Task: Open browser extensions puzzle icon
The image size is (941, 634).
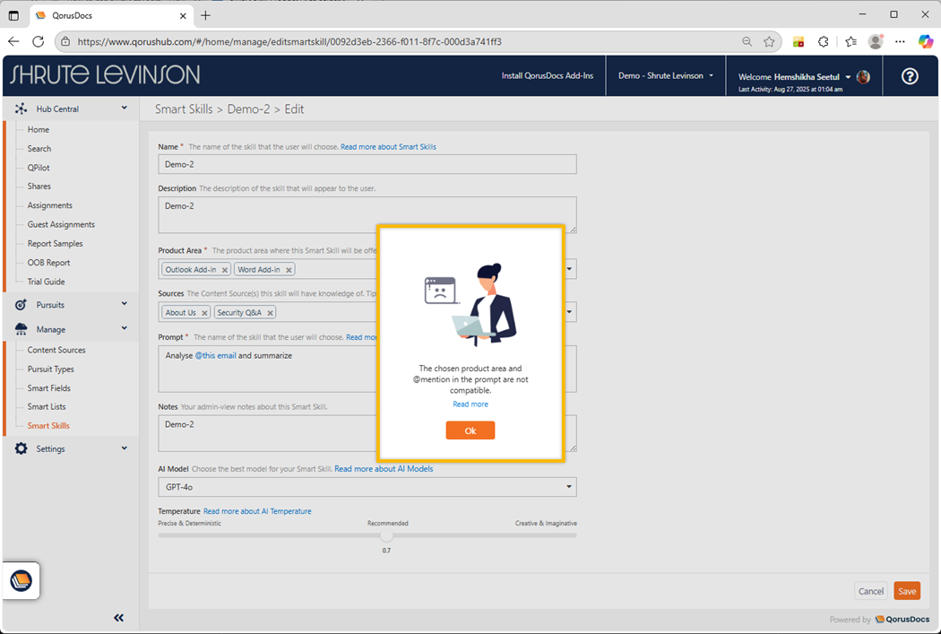Action: pyautogui.click(x=824, y=41)
